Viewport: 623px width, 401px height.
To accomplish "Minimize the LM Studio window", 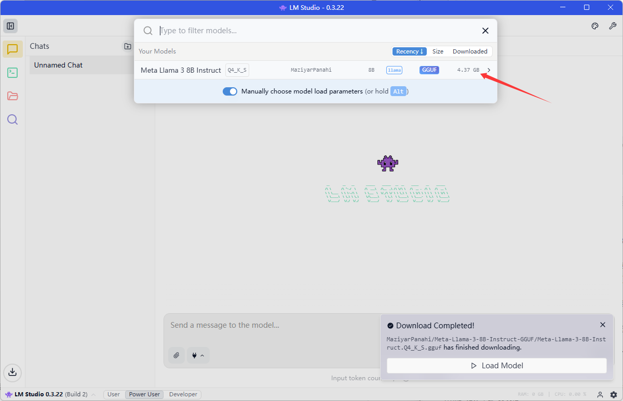I will [563, 7].
